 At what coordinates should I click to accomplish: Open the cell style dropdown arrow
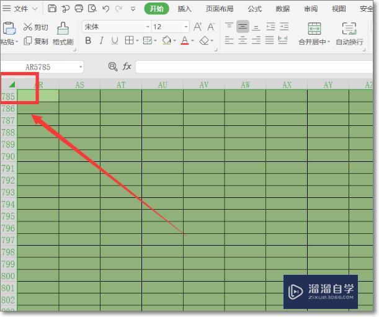click(155, 40)
